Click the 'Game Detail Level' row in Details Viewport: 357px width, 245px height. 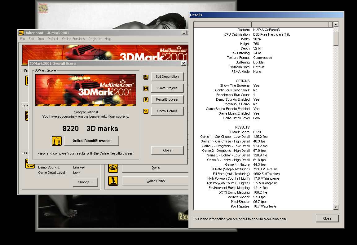[x=241, y=118]
